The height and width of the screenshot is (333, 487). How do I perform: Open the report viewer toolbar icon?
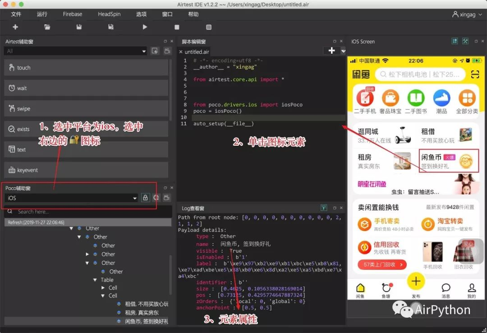(x=209, y=28)
